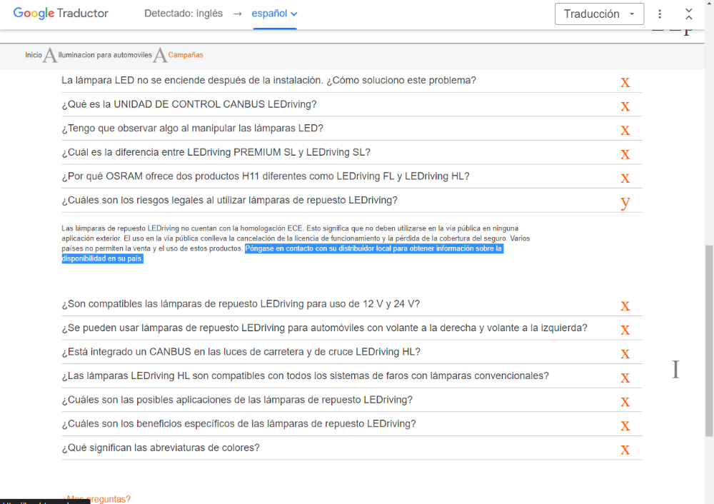Expand the abreviaturas de colores question
The height and width of the screenshot is (504, 714).
(352, 448)
